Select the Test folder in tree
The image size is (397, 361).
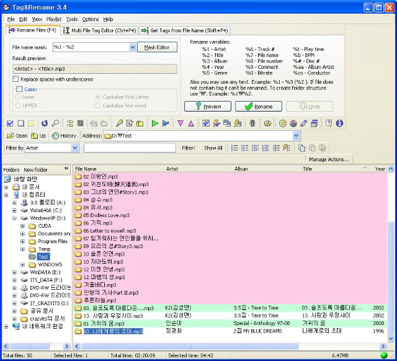[43, 257]
